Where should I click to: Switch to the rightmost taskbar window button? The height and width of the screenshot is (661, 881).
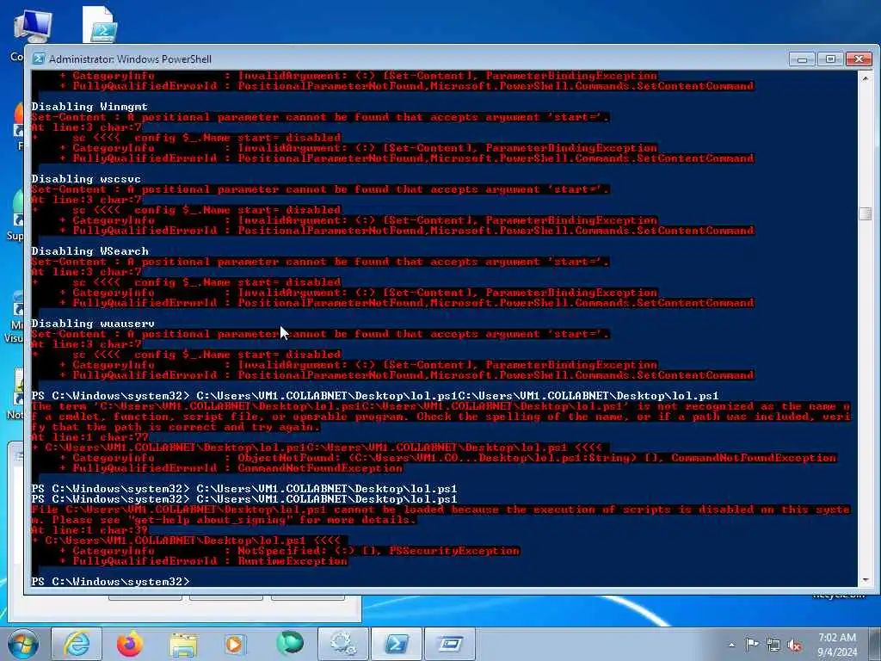[x=449, y=644]
